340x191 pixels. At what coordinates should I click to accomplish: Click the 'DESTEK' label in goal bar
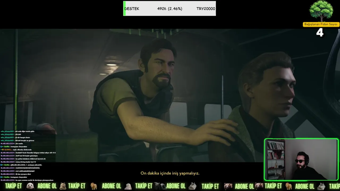point(132,9)
